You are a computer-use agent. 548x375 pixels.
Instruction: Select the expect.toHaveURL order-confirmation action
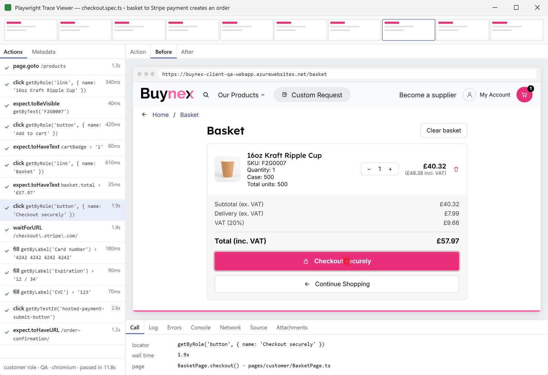point(62,334)
